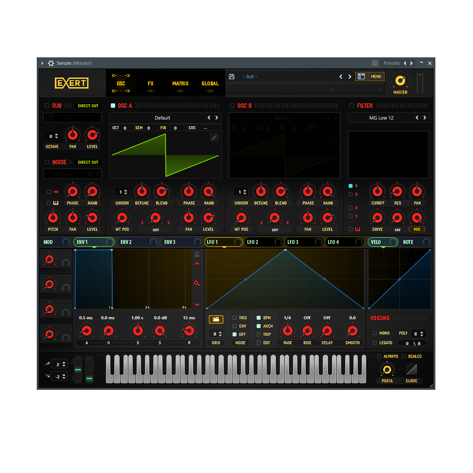
Task: Select the ENV 2 modulation source
Action: tap(127, 242)
